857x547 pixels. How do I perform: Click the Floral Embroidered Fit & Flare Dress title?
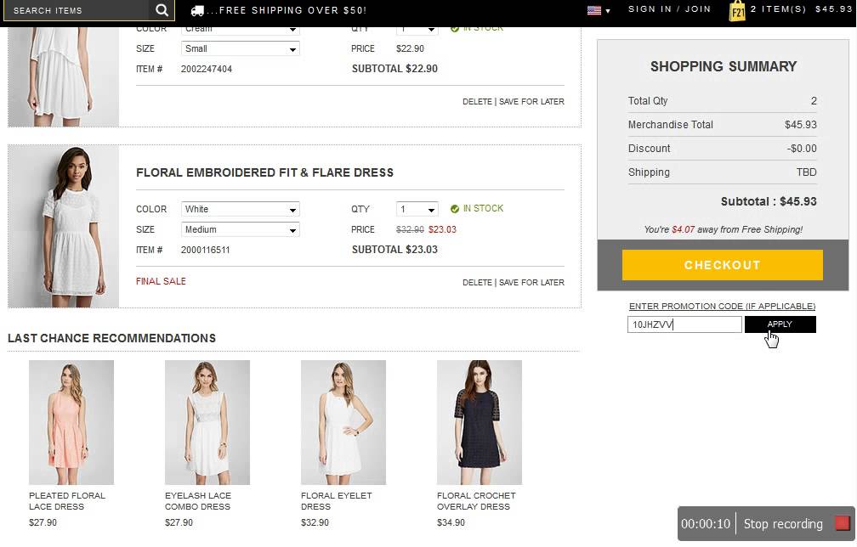coord(264,172)
